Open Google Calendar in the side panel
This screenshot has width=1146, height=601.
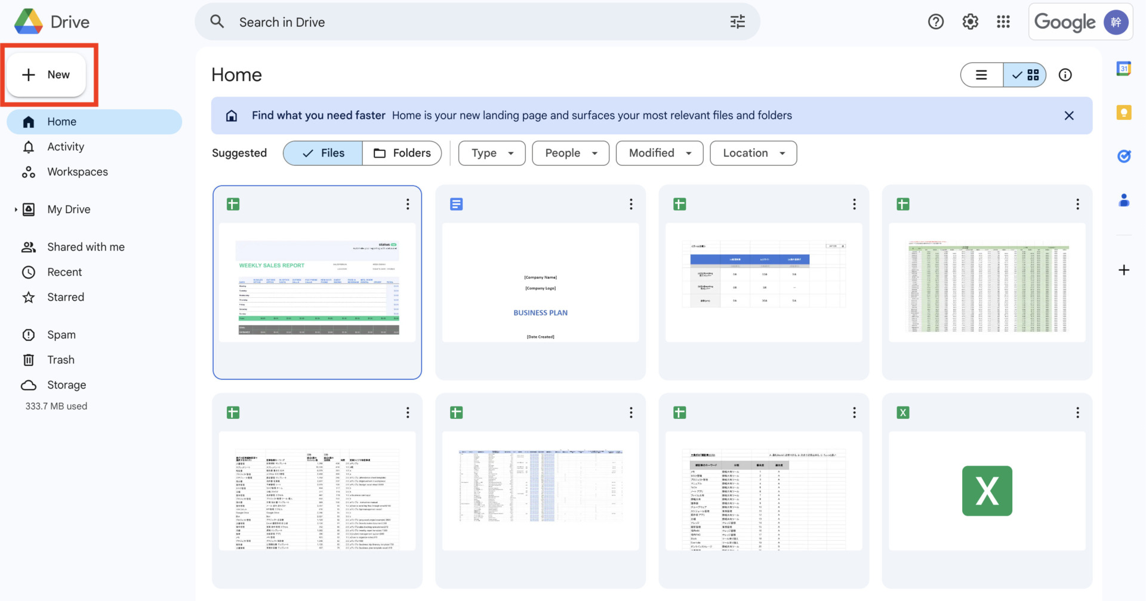[1123, 69]
